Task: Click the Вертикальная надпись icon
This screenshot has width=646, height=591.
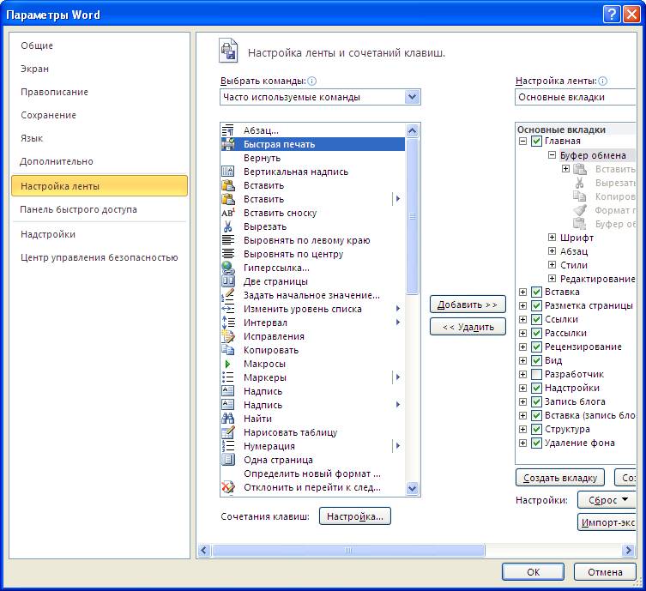Action: pyautogui.click(x=228, y=172)
